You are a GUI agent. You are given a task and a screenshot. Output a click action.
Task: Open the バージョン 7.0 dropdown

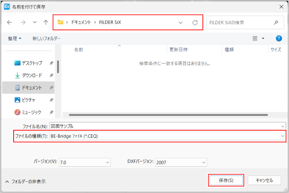click(x=108, y=162)
